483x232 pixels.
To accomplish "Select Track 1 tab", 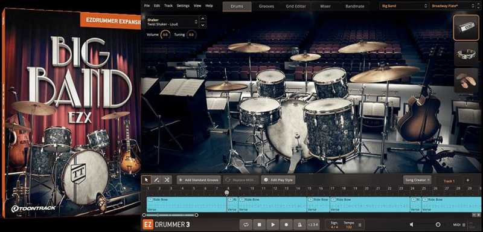I will tap(449, 181).
